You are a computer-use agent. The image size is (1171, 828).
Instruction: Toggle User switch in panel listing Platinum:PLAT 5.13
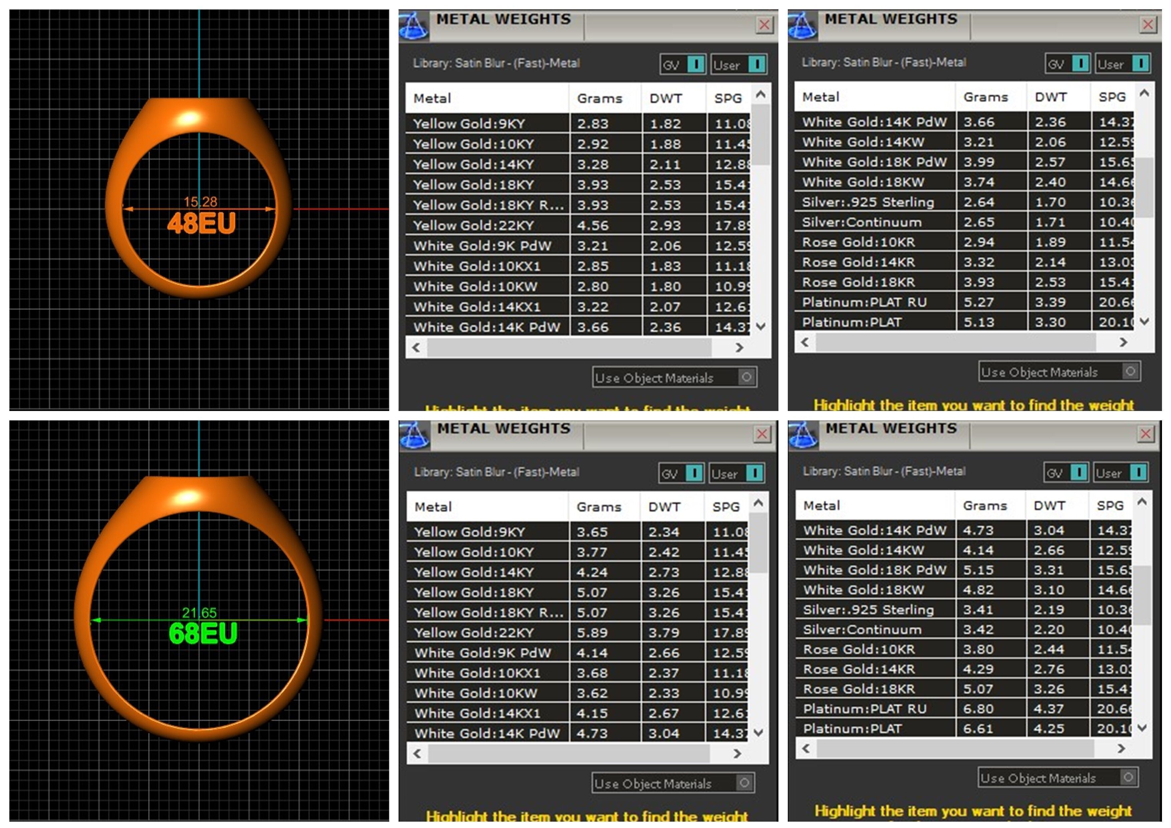pyautogui.click(x=1140, y=64)
